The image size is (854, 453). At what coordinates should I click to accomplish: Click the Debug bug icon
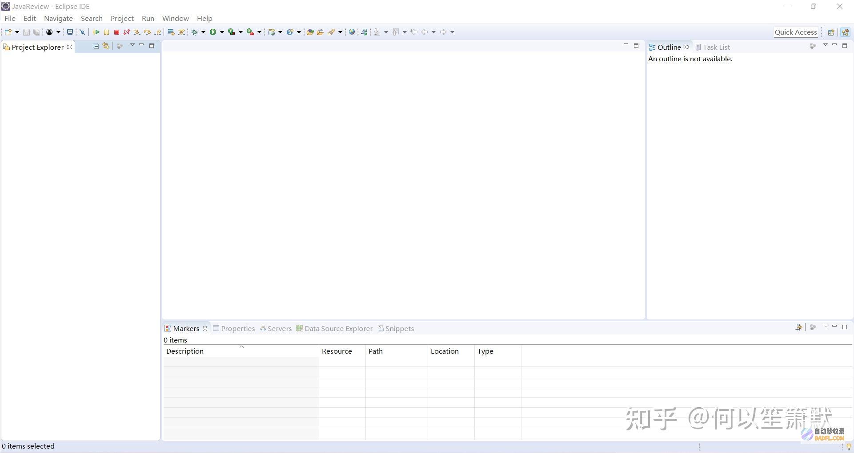click(x=194, y=32)
